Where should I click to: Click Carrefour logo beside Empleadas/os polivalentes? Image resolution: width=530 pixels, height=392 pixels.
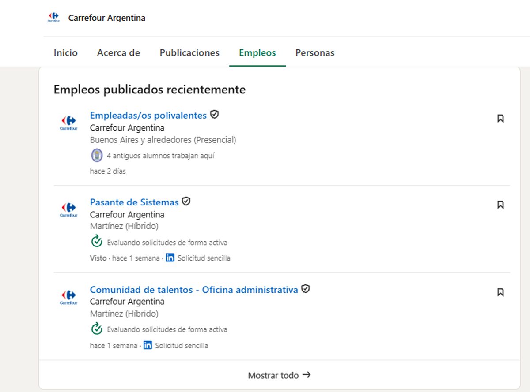(x=68, y=123)
